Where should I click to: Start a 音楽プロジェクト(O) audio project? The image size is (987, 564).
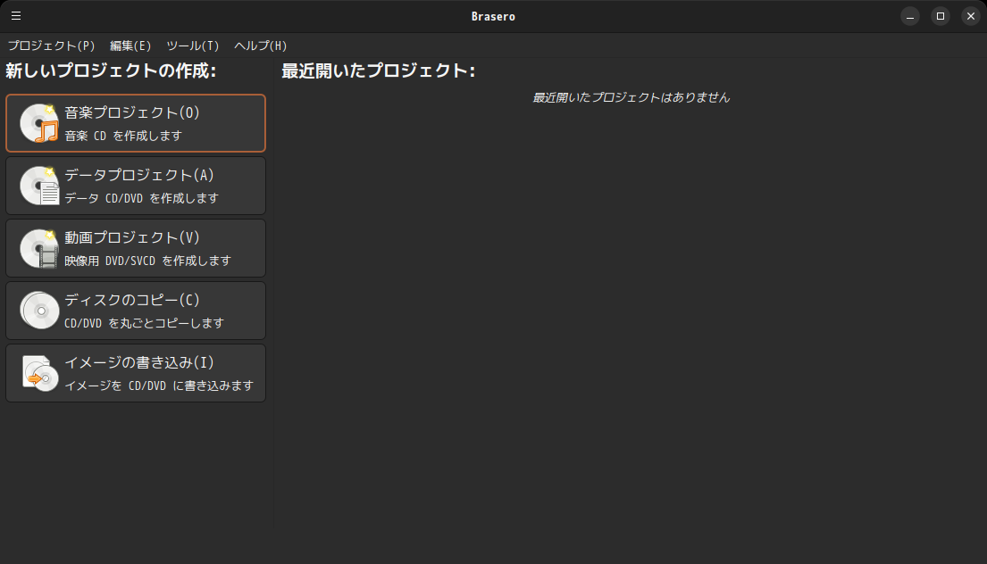(136, 123)
